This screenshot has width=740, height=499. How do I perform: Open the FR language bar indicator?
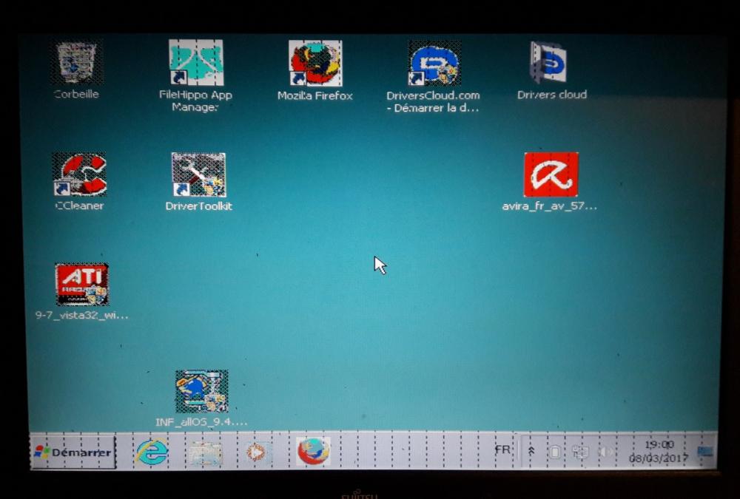[x=502, y=449]
